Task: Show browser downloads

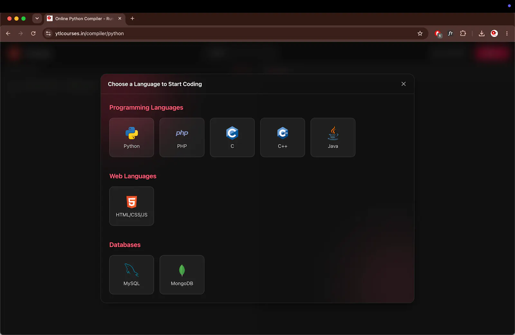Action: 482,33
